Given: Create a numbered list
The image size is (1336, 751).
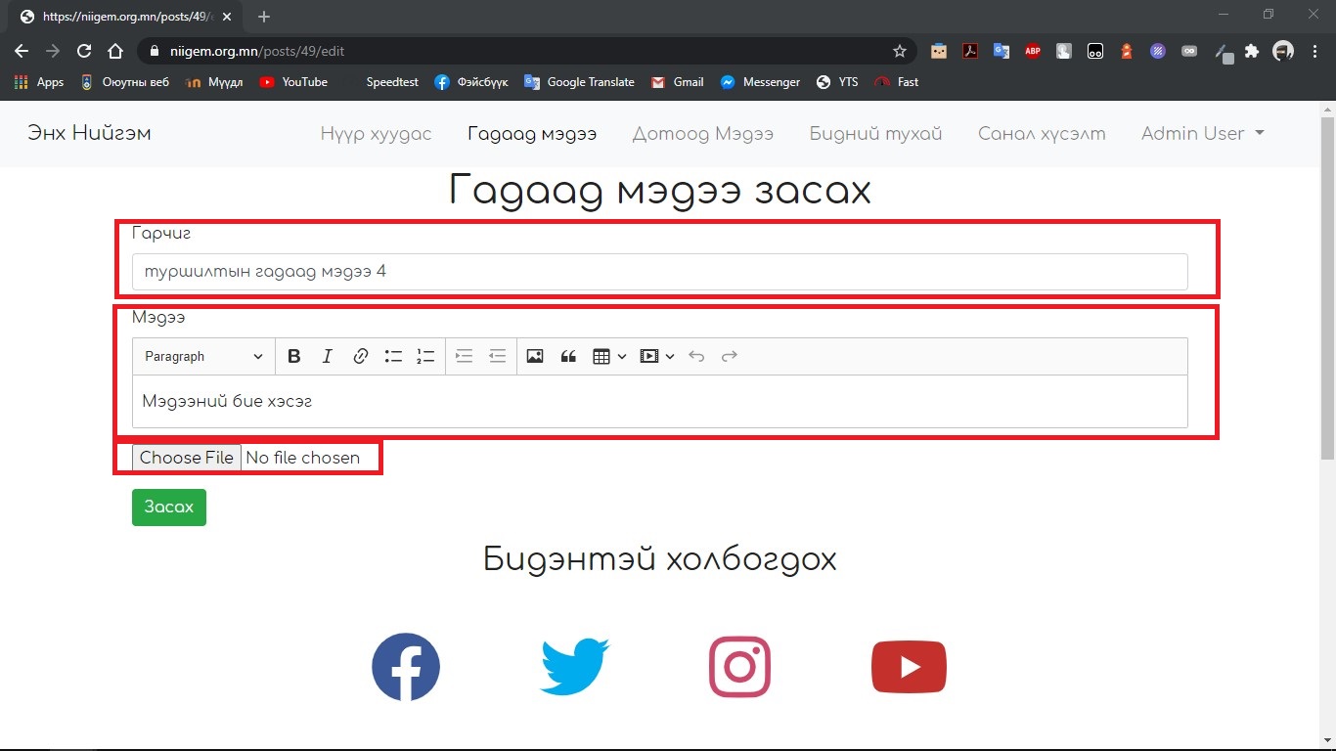Looking at the screenshot, I should click(x=425, y=357).
